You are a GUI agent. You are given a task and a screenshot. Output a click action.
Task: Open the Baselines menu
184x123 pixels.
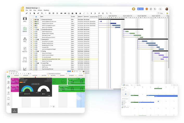46,10
